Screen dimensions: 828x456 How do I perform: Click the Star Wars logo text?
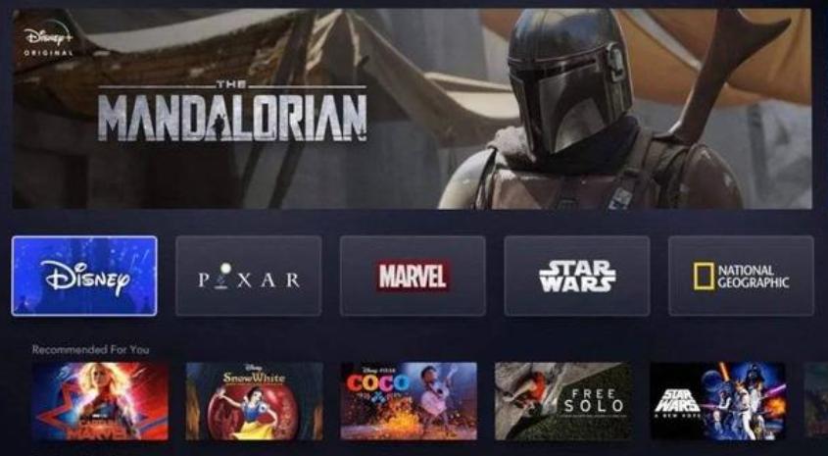click(576, 276)
